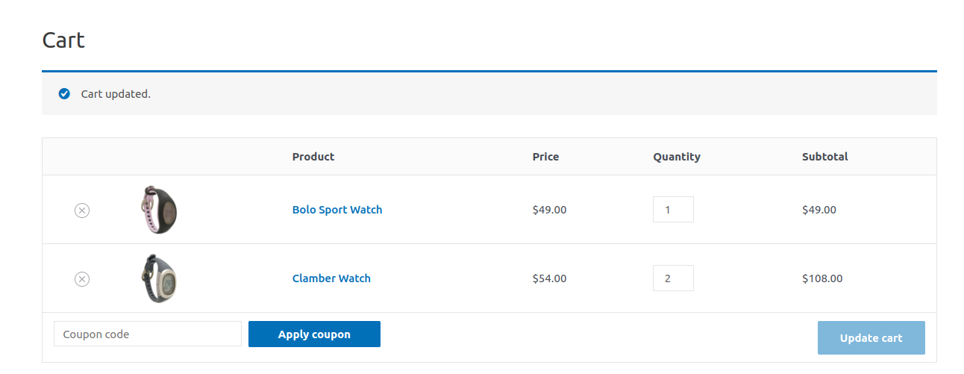The image size is (964, 374).
Task: Remove Clamber Watch from cart
Action: pos(82,279)
